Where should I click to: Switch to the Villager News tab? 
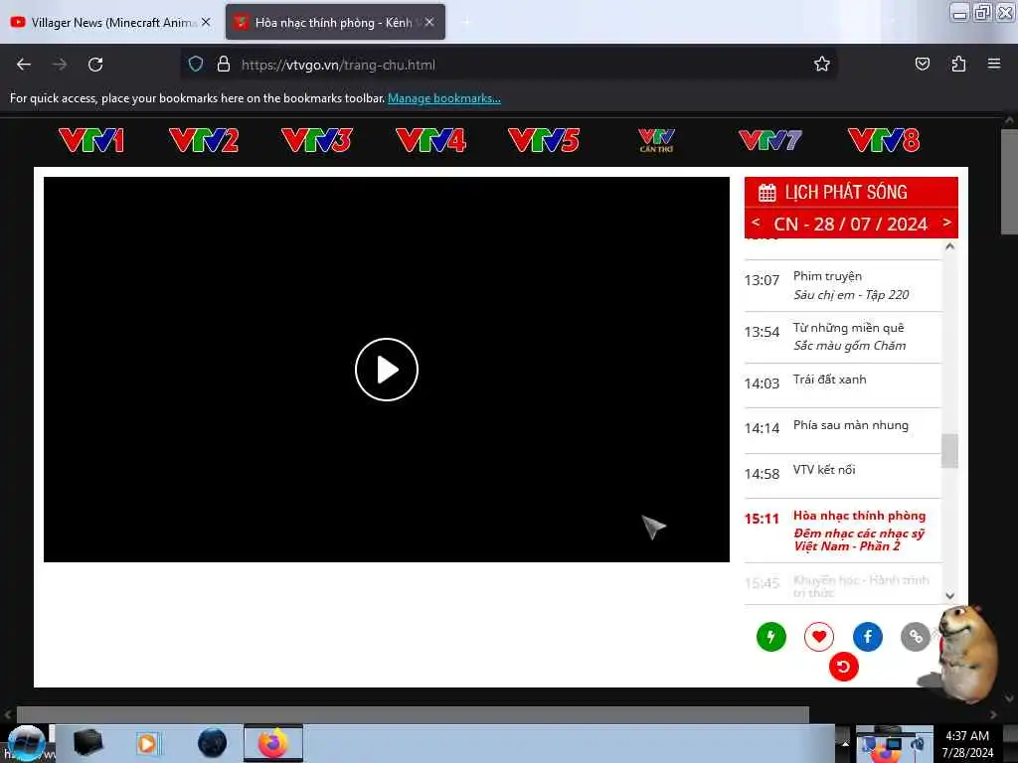[110, 22]
